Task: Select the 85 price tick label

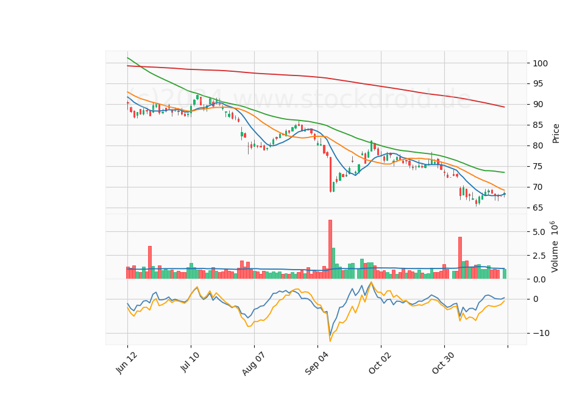Action: (x=538, y=125)
